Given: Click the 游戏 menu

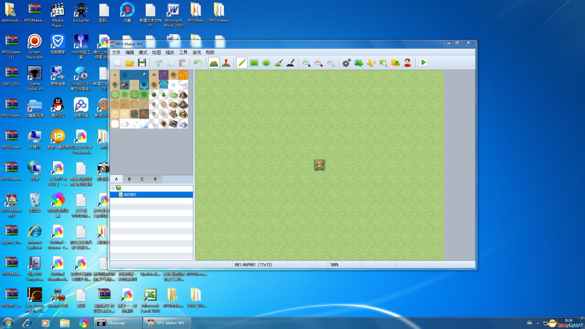Looking at the screenshot, I should click(x=197, y=52).
